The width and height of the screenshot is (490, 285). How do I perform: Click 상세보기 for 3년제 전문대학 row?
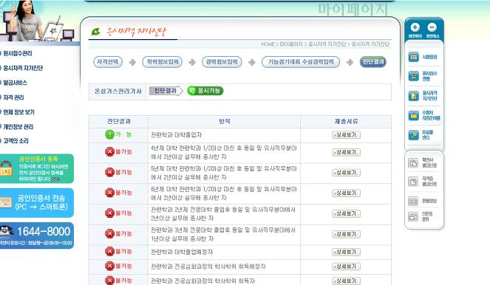346,234
